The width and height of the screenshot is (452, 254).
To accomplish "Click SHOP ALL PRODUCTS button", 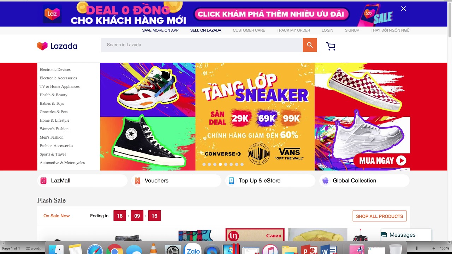I will [379, 216].
